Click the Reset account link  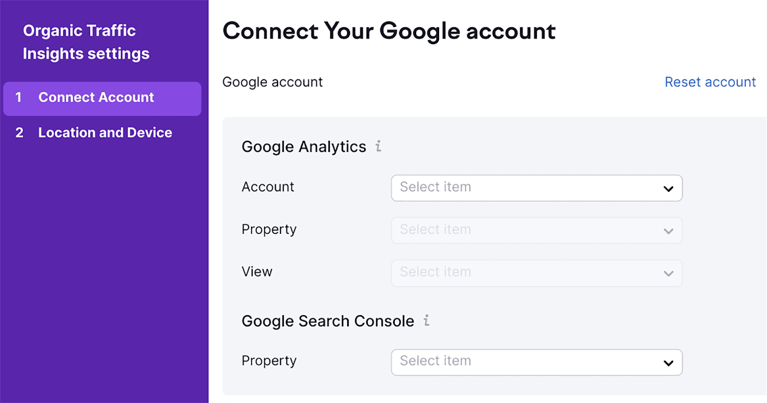click(x=710, y=82)
